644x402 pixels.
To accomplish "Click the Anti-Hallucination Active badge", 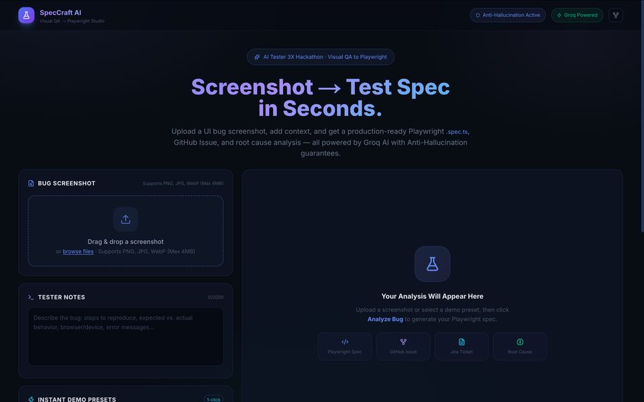I will pyautogui.click(x=508, y=15).
